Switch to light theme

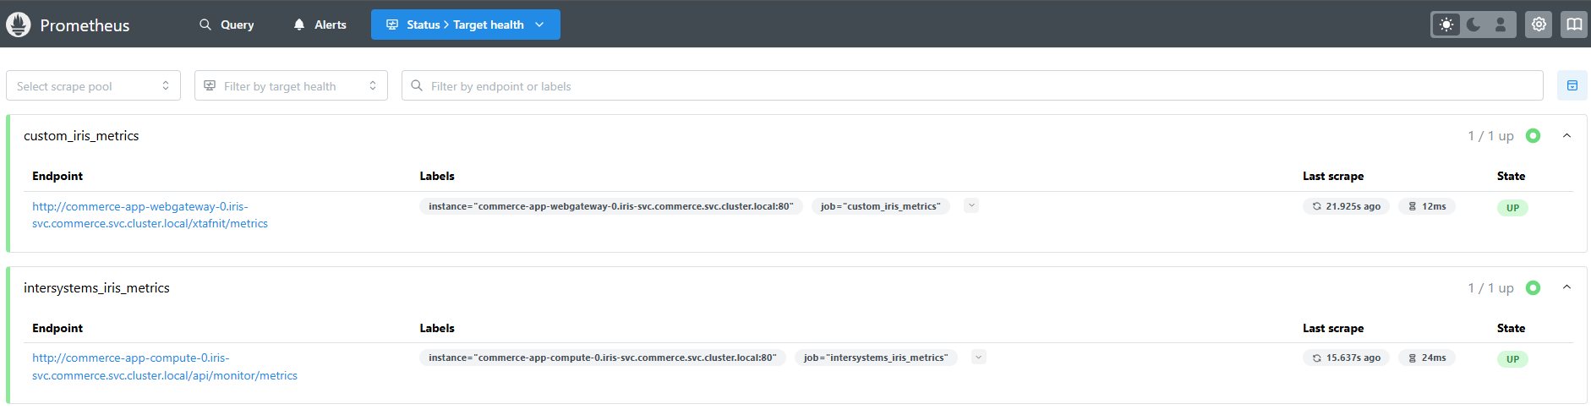pos(1446,25)
